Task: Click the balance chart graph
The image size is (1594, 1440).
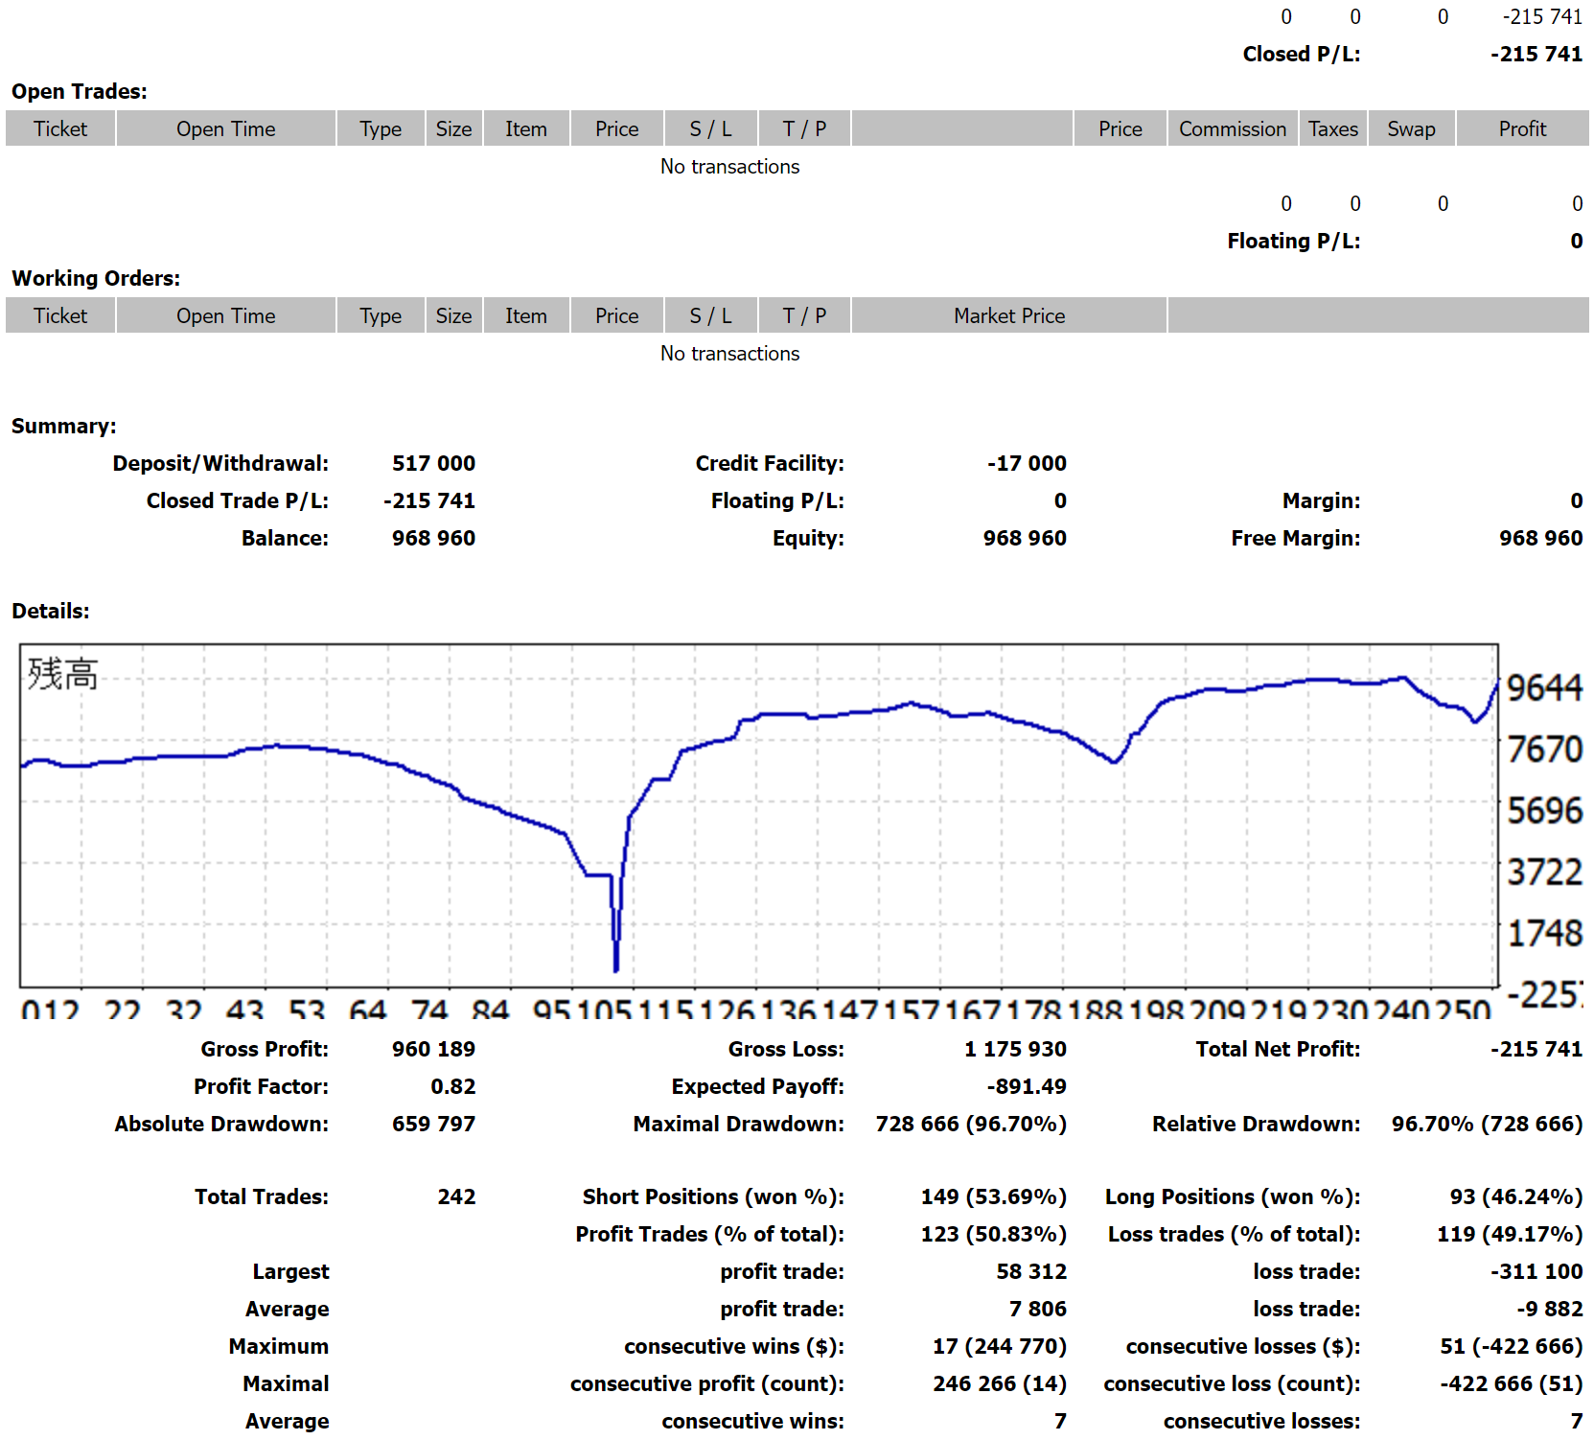Action: pos(759,816)
